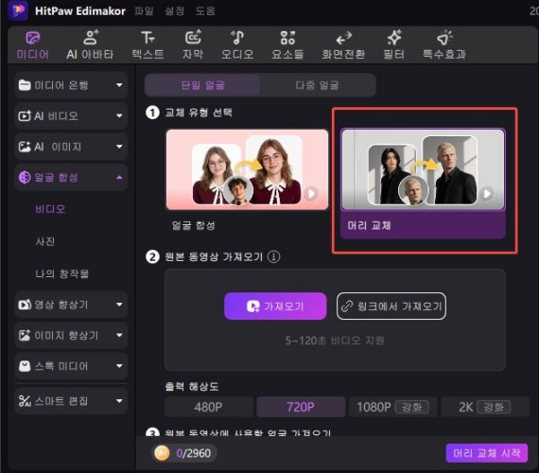Open the 오디오 tool

click(x=237, y=44)
